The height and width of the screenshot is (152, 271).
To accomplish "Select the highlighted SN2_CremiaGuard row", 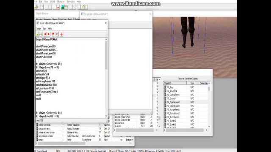I will tap(186, 102).
